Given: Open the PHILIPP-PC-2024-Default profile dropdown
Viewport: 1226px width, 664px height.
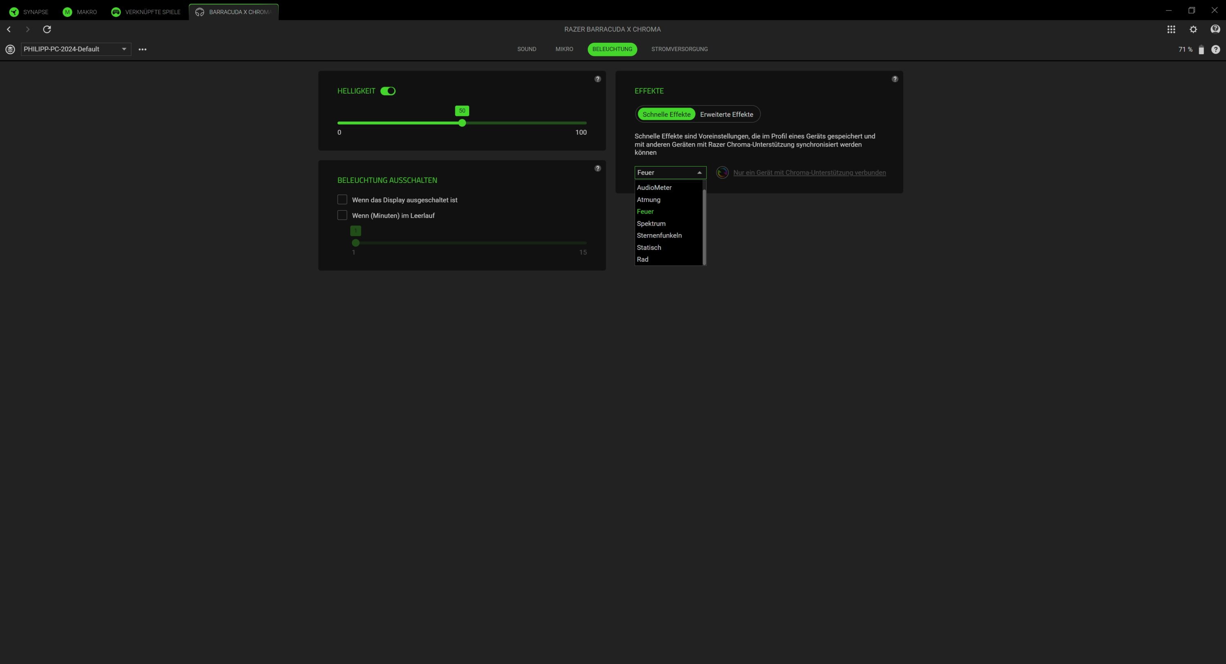Looking at the screenshot, I should [76, 49].
